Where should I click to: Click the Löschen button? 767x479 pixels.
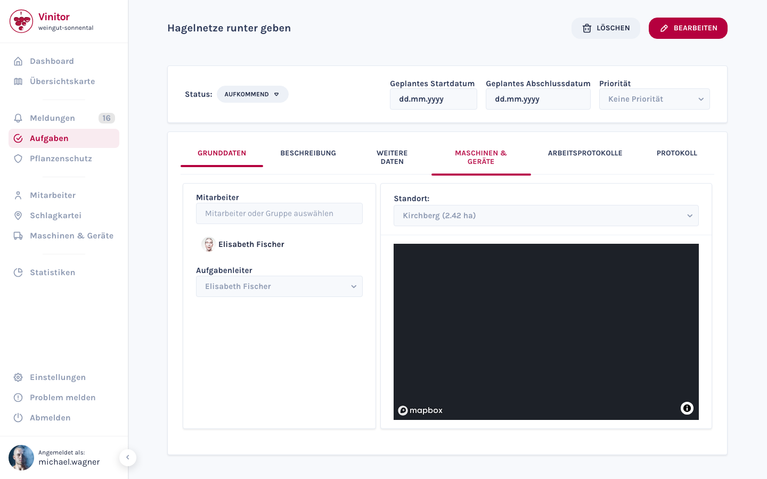[606, 28]
